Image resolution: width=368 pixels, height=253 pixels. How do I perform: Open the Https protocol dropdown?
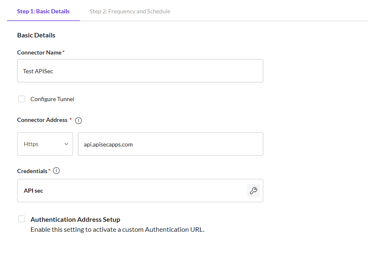pos(45,144)
